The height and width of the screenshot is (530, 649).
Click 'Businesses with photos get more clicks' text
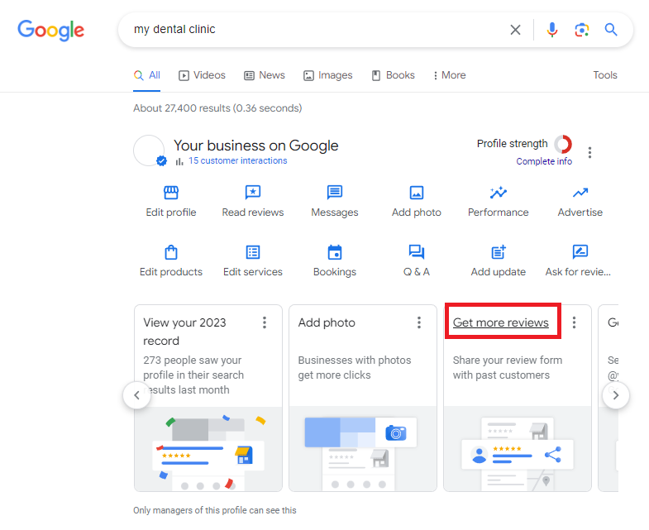click(355, 368)
